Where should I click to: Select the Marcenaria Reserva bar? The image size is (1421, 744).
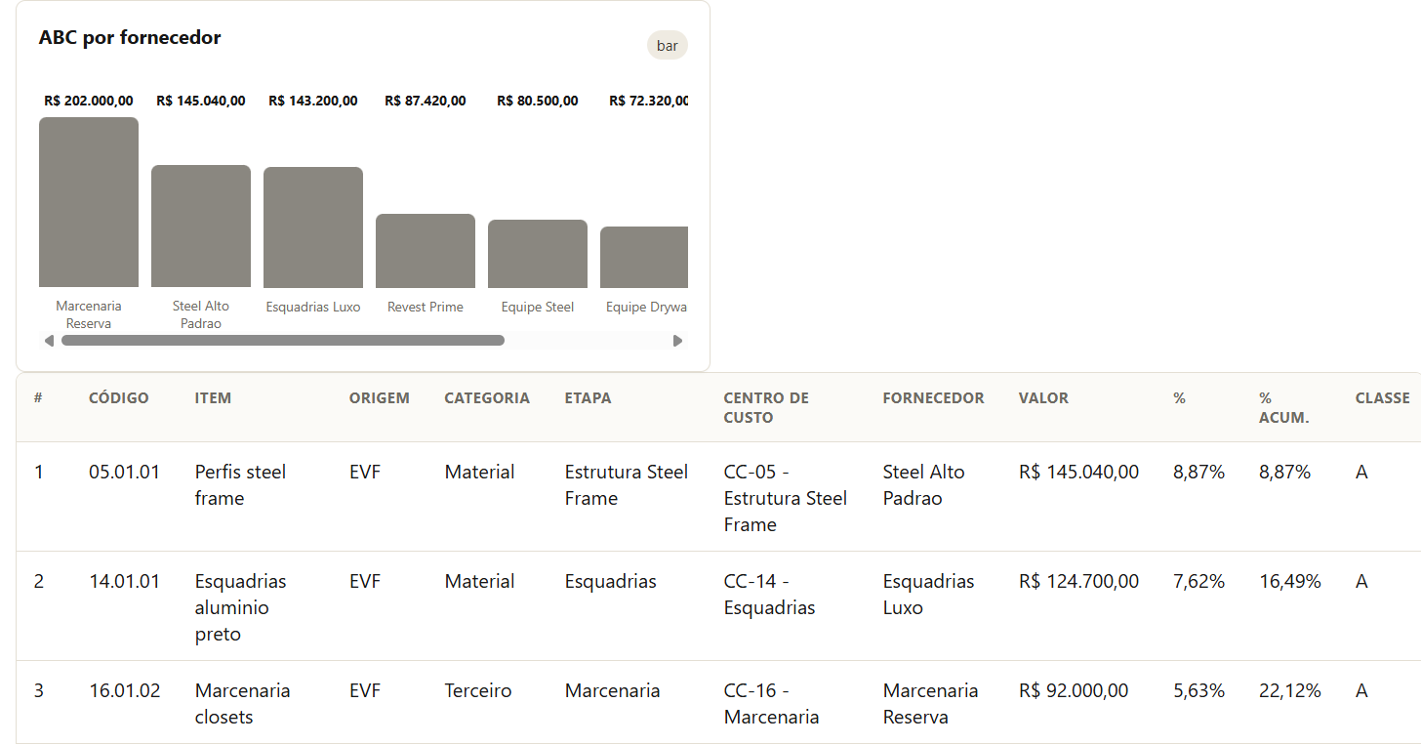tap(89, 202)
